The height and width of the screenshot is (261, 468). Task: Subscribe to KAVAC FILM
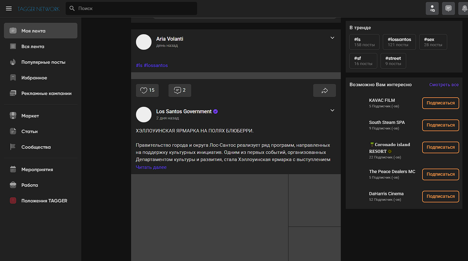pos(440,103)
